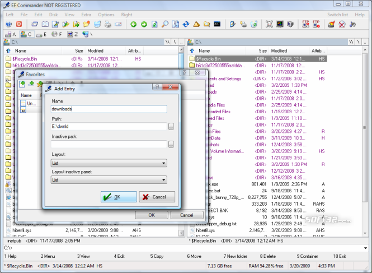Select network drive Z in drive bar

point(72,34)
